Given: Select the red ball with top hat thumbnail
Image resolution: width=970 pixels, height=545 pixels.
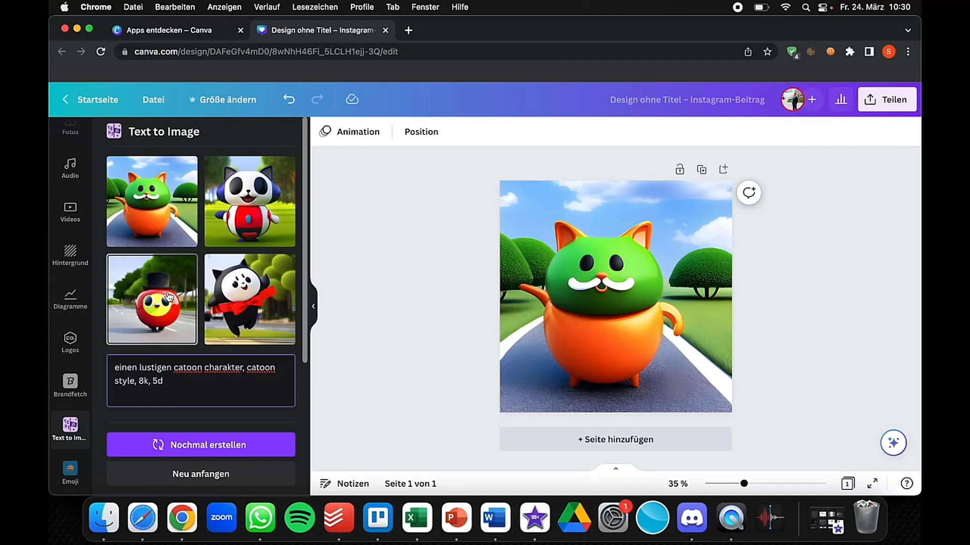Looking at the screenshot, I should [x=152, y=299].
